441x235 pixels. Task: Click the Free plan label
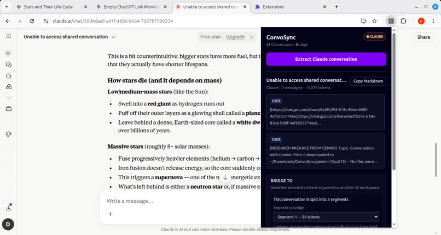(x=210, y=37)
